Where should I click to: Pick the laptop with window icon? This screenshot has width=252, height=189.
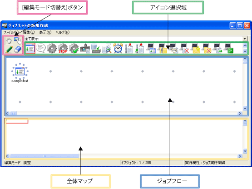[x=151, y=48]
